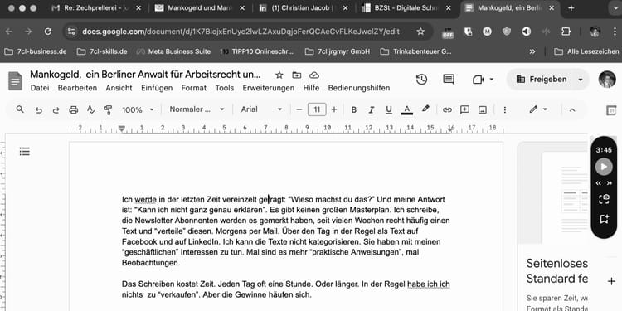Image resolution: width=622 pixels, height=311 pixels.
Task: Add a comment from the toolbar
Action: pyautogui.click(x=464, y=109)
